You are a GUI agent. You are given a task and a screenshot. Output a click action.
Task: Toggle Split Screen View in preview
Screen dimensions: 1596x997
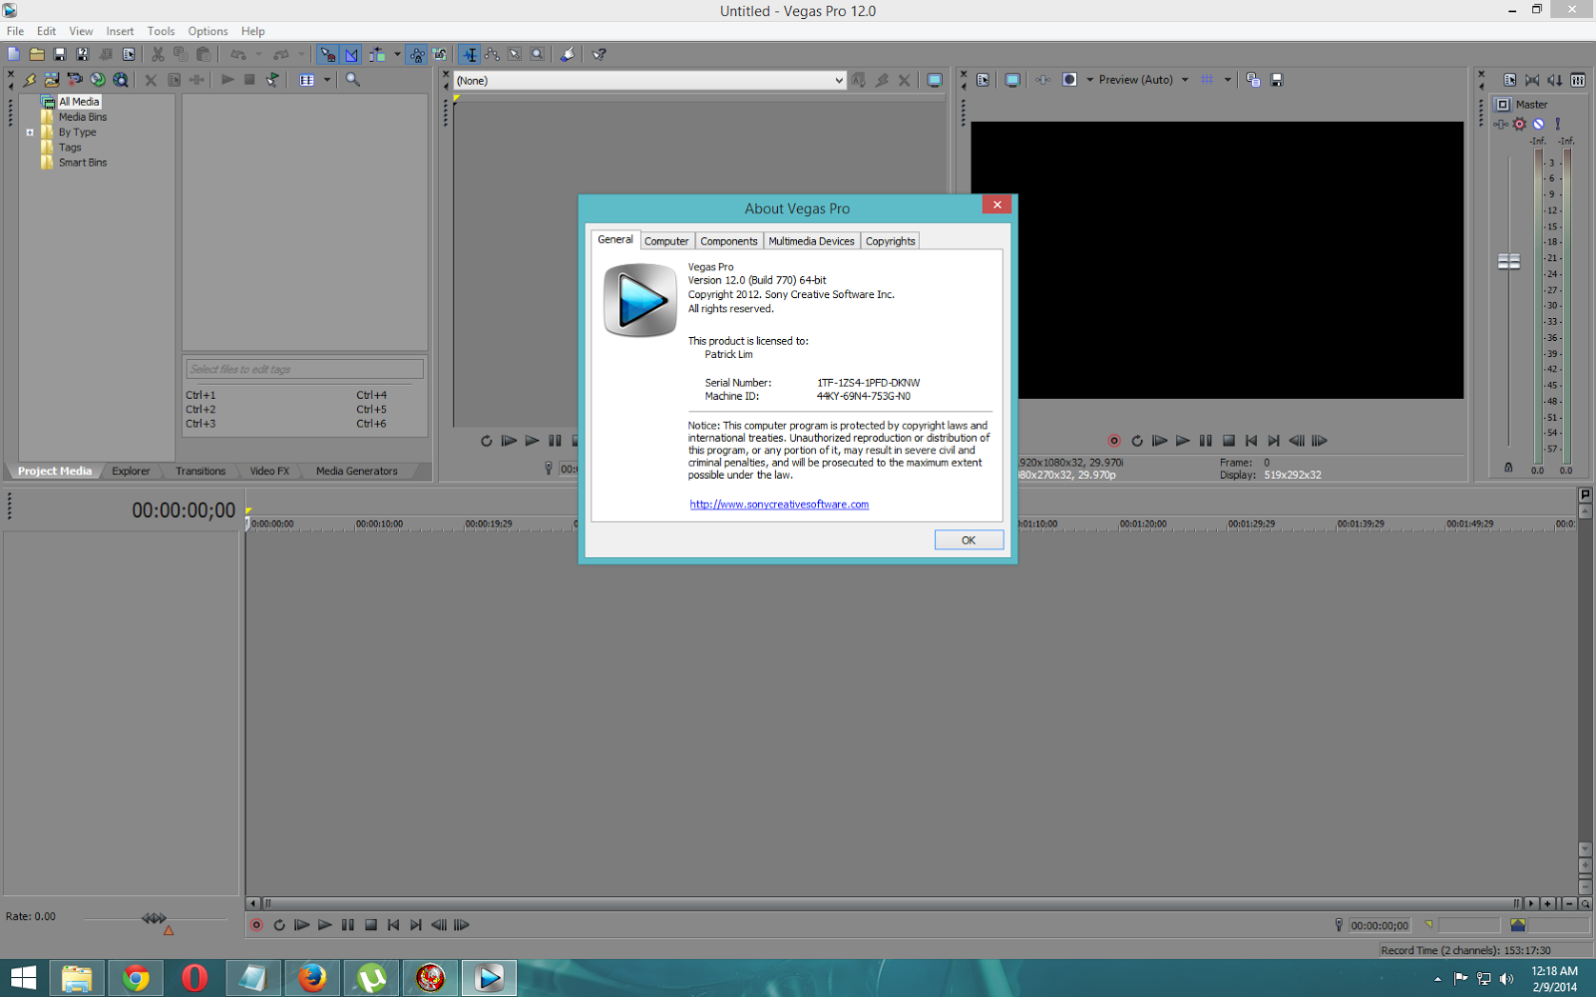[x=1069, y=80]
